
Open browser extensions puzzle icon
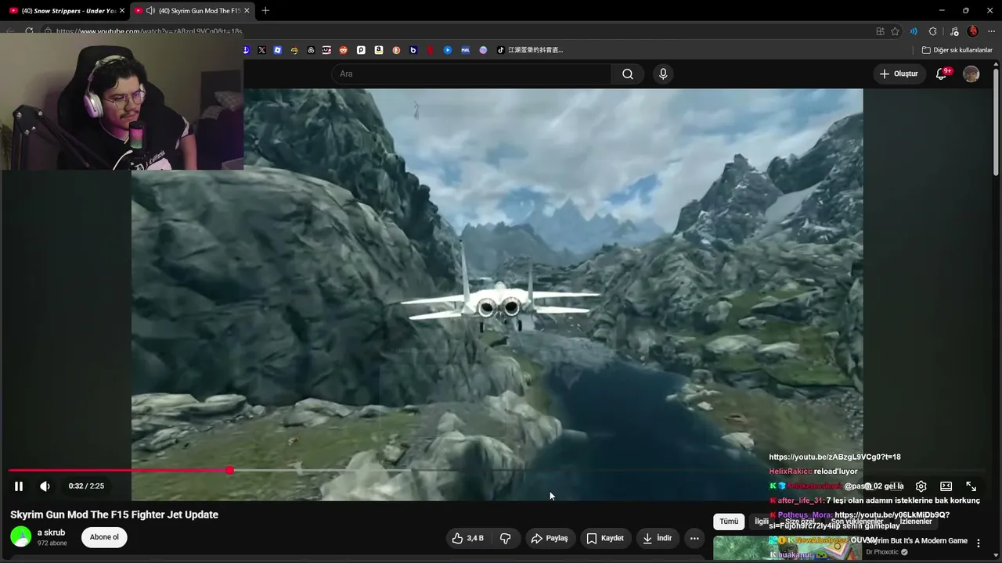932,31
